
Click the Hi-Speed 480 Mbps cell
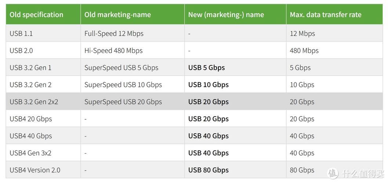pyautogui.click(x=133, y=51)
